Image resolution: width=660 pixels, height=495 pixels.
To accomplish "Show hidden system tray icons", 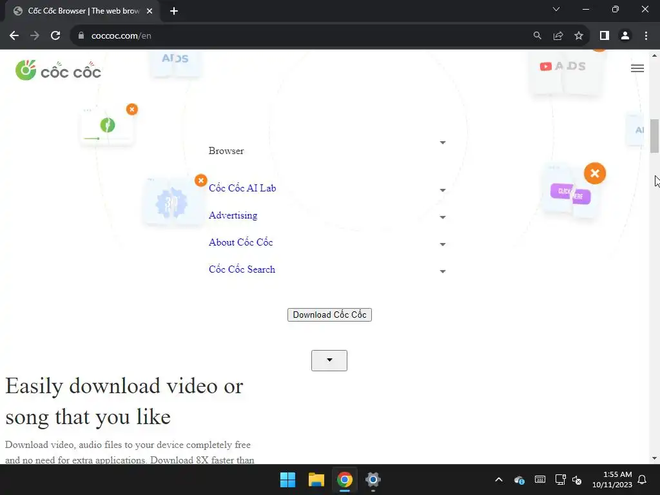I will pyautogui.click(x=499, y=480).
